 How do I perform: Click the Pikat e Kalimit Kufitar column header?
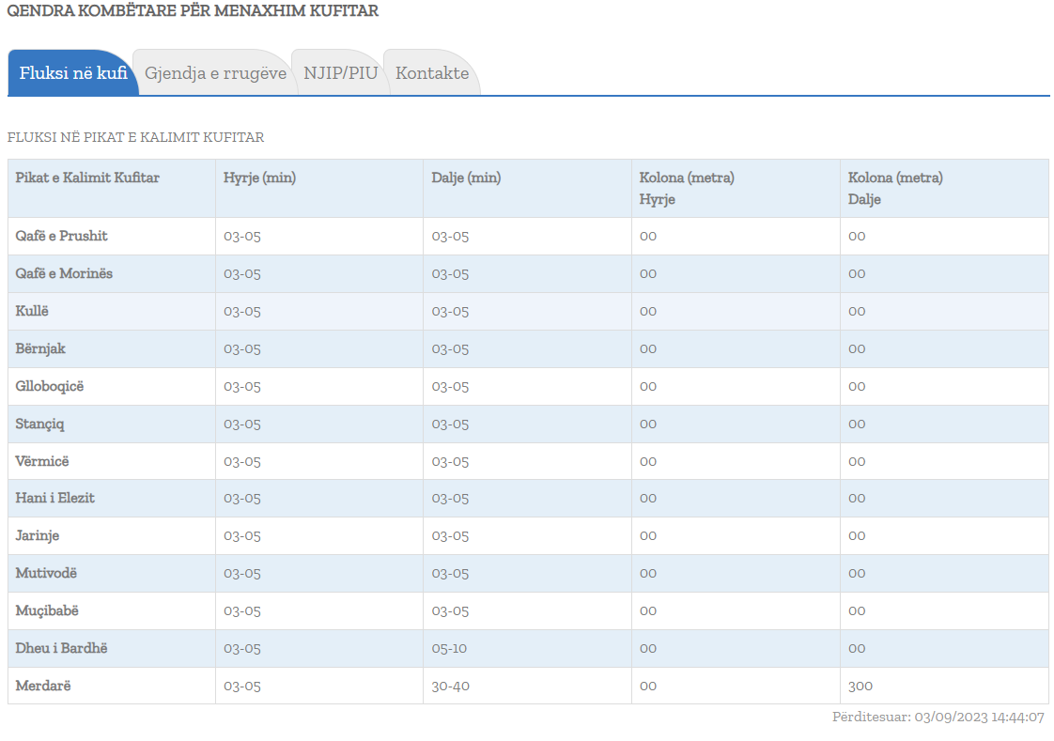pyautogui.click(x=87, y=178)
